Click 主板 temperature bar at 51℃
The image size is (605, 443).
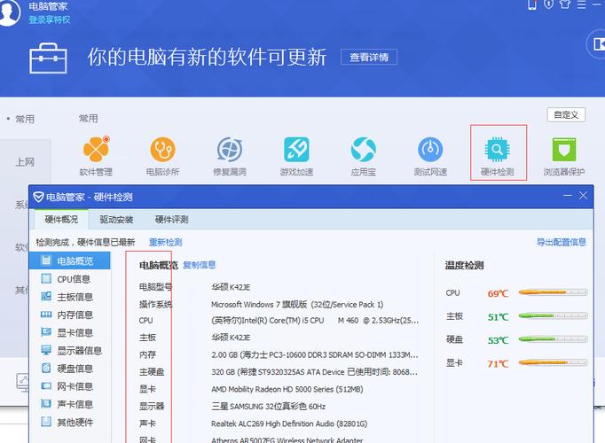click(x=553, y=316)
